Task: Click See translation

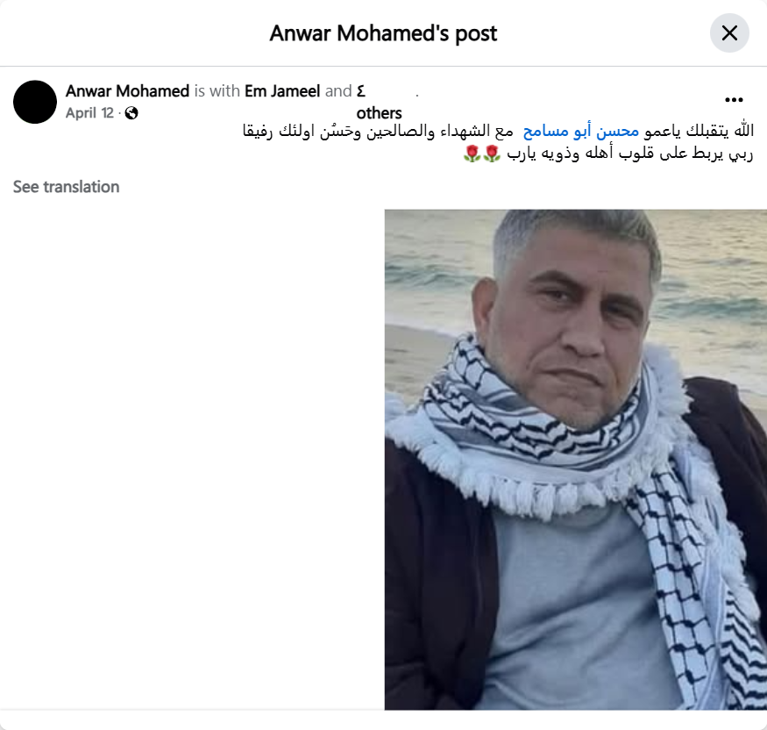Action: pyautogui.click(x=66, y=187)
